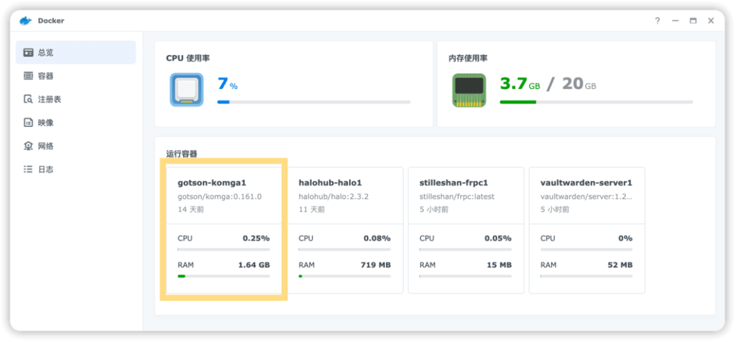The width and height of the screenshot is (735, 341).
Task: Click the 20 GB total memory value
Action: pyautogui.click(x=579, y=84)
